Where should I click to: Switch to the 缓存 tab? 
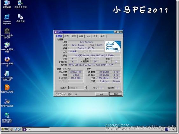(x=66, y=36)
